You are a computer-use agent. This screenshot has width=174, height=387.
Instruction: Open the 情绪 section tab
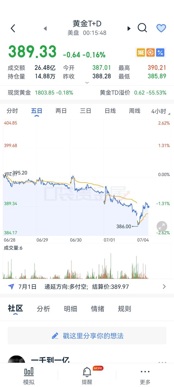pos(97,309)
